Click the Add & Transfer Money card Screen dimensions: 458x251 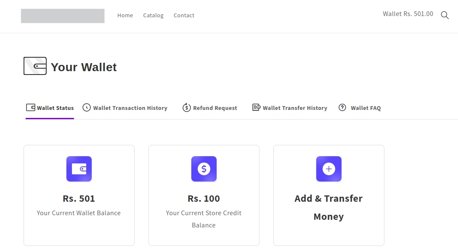coord(328,207)
